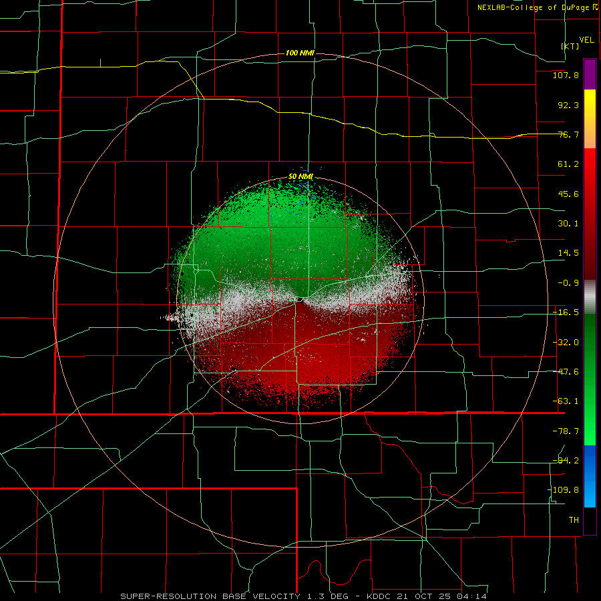Click the 100 NMI range ring label

click(x=300, y=53)
